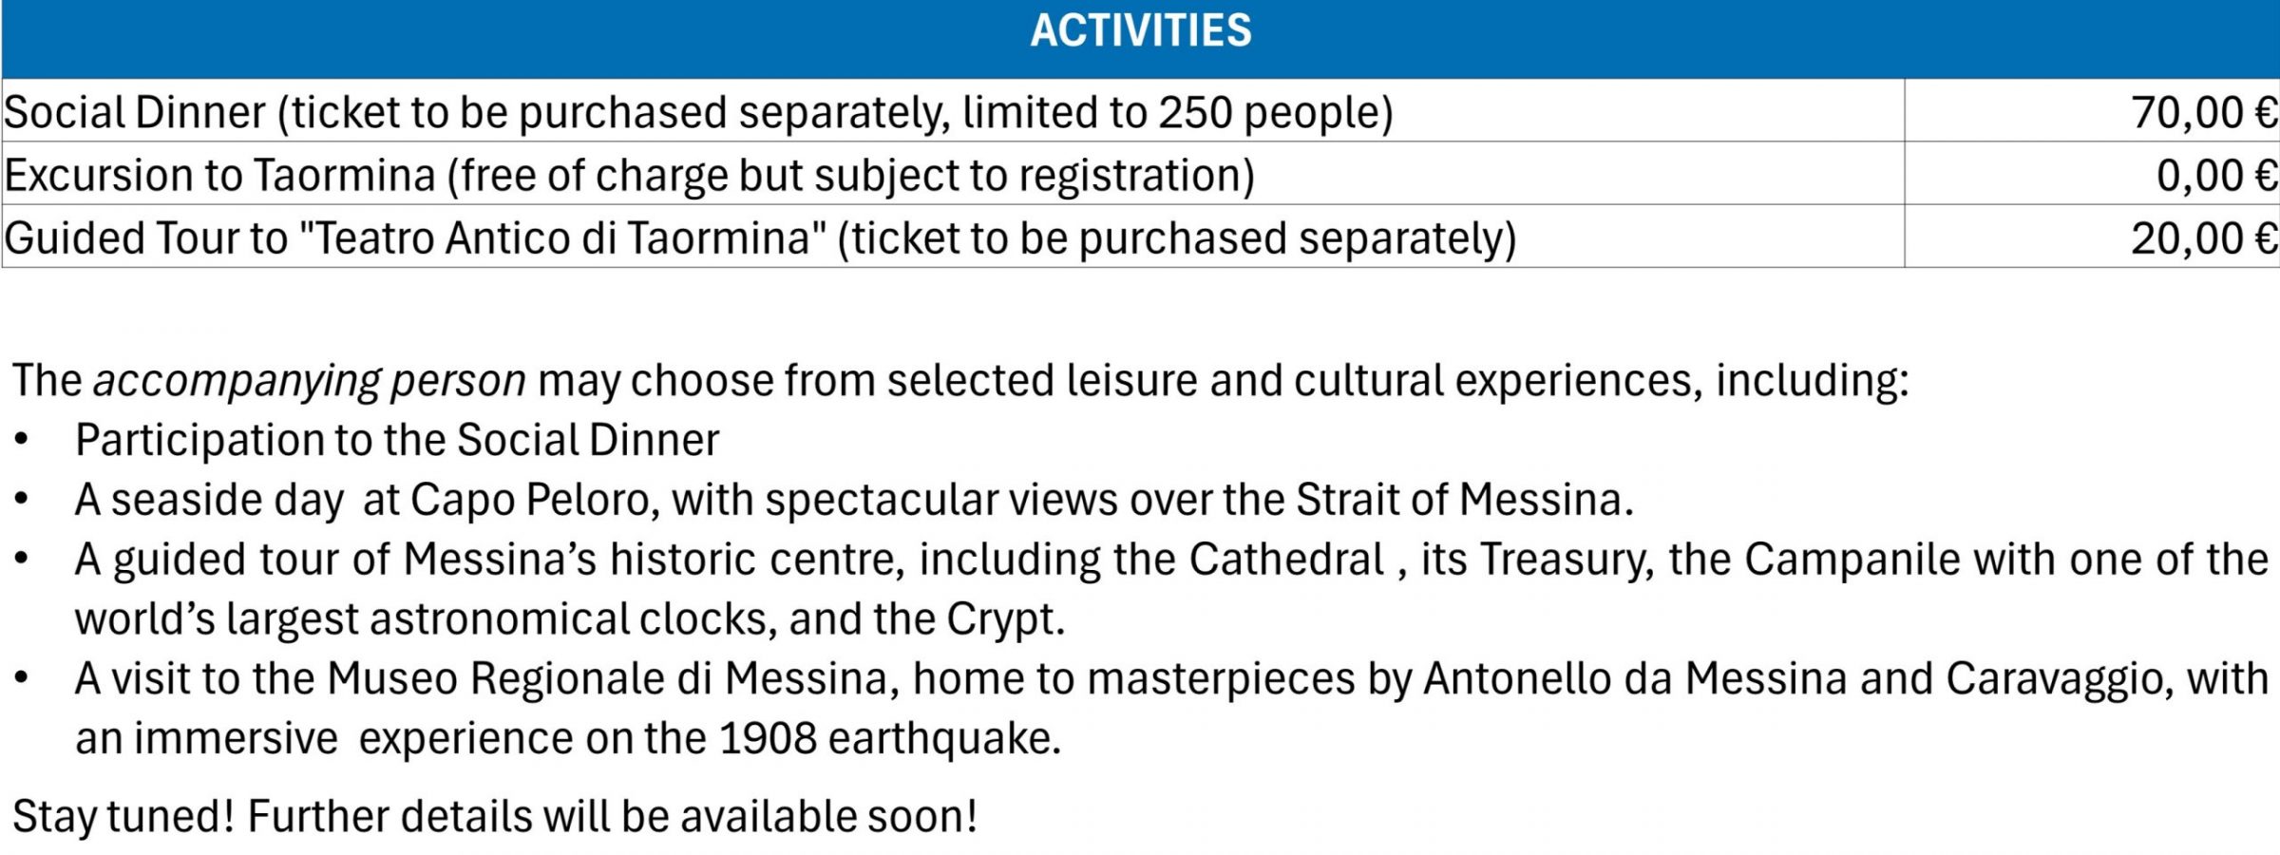Select the 20,00 € price cell
The height and width of the screenshot is (855, 2280).
(2204, 237)
